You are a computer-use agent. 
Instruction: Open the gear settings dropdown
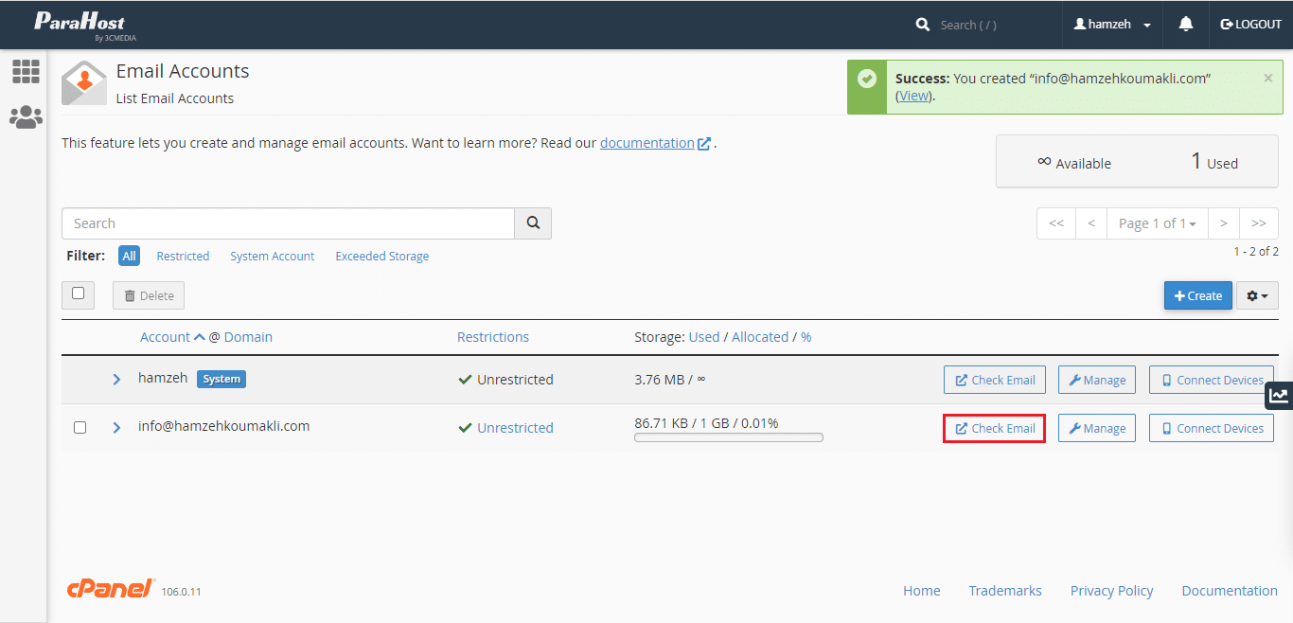[x=1257, y=295]
